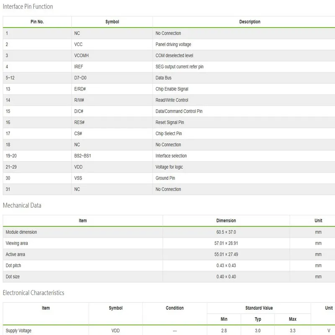The height and width of the screenshot is (335, 335).
Task: Select the IREF symbol cell
Action: click(79, 67)
